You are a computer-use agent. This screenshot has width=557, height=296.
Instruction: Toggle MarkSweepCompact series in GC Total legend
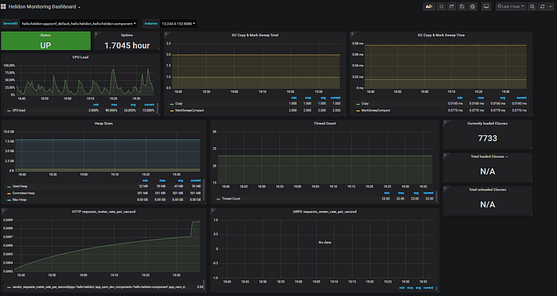click(189, 110)
